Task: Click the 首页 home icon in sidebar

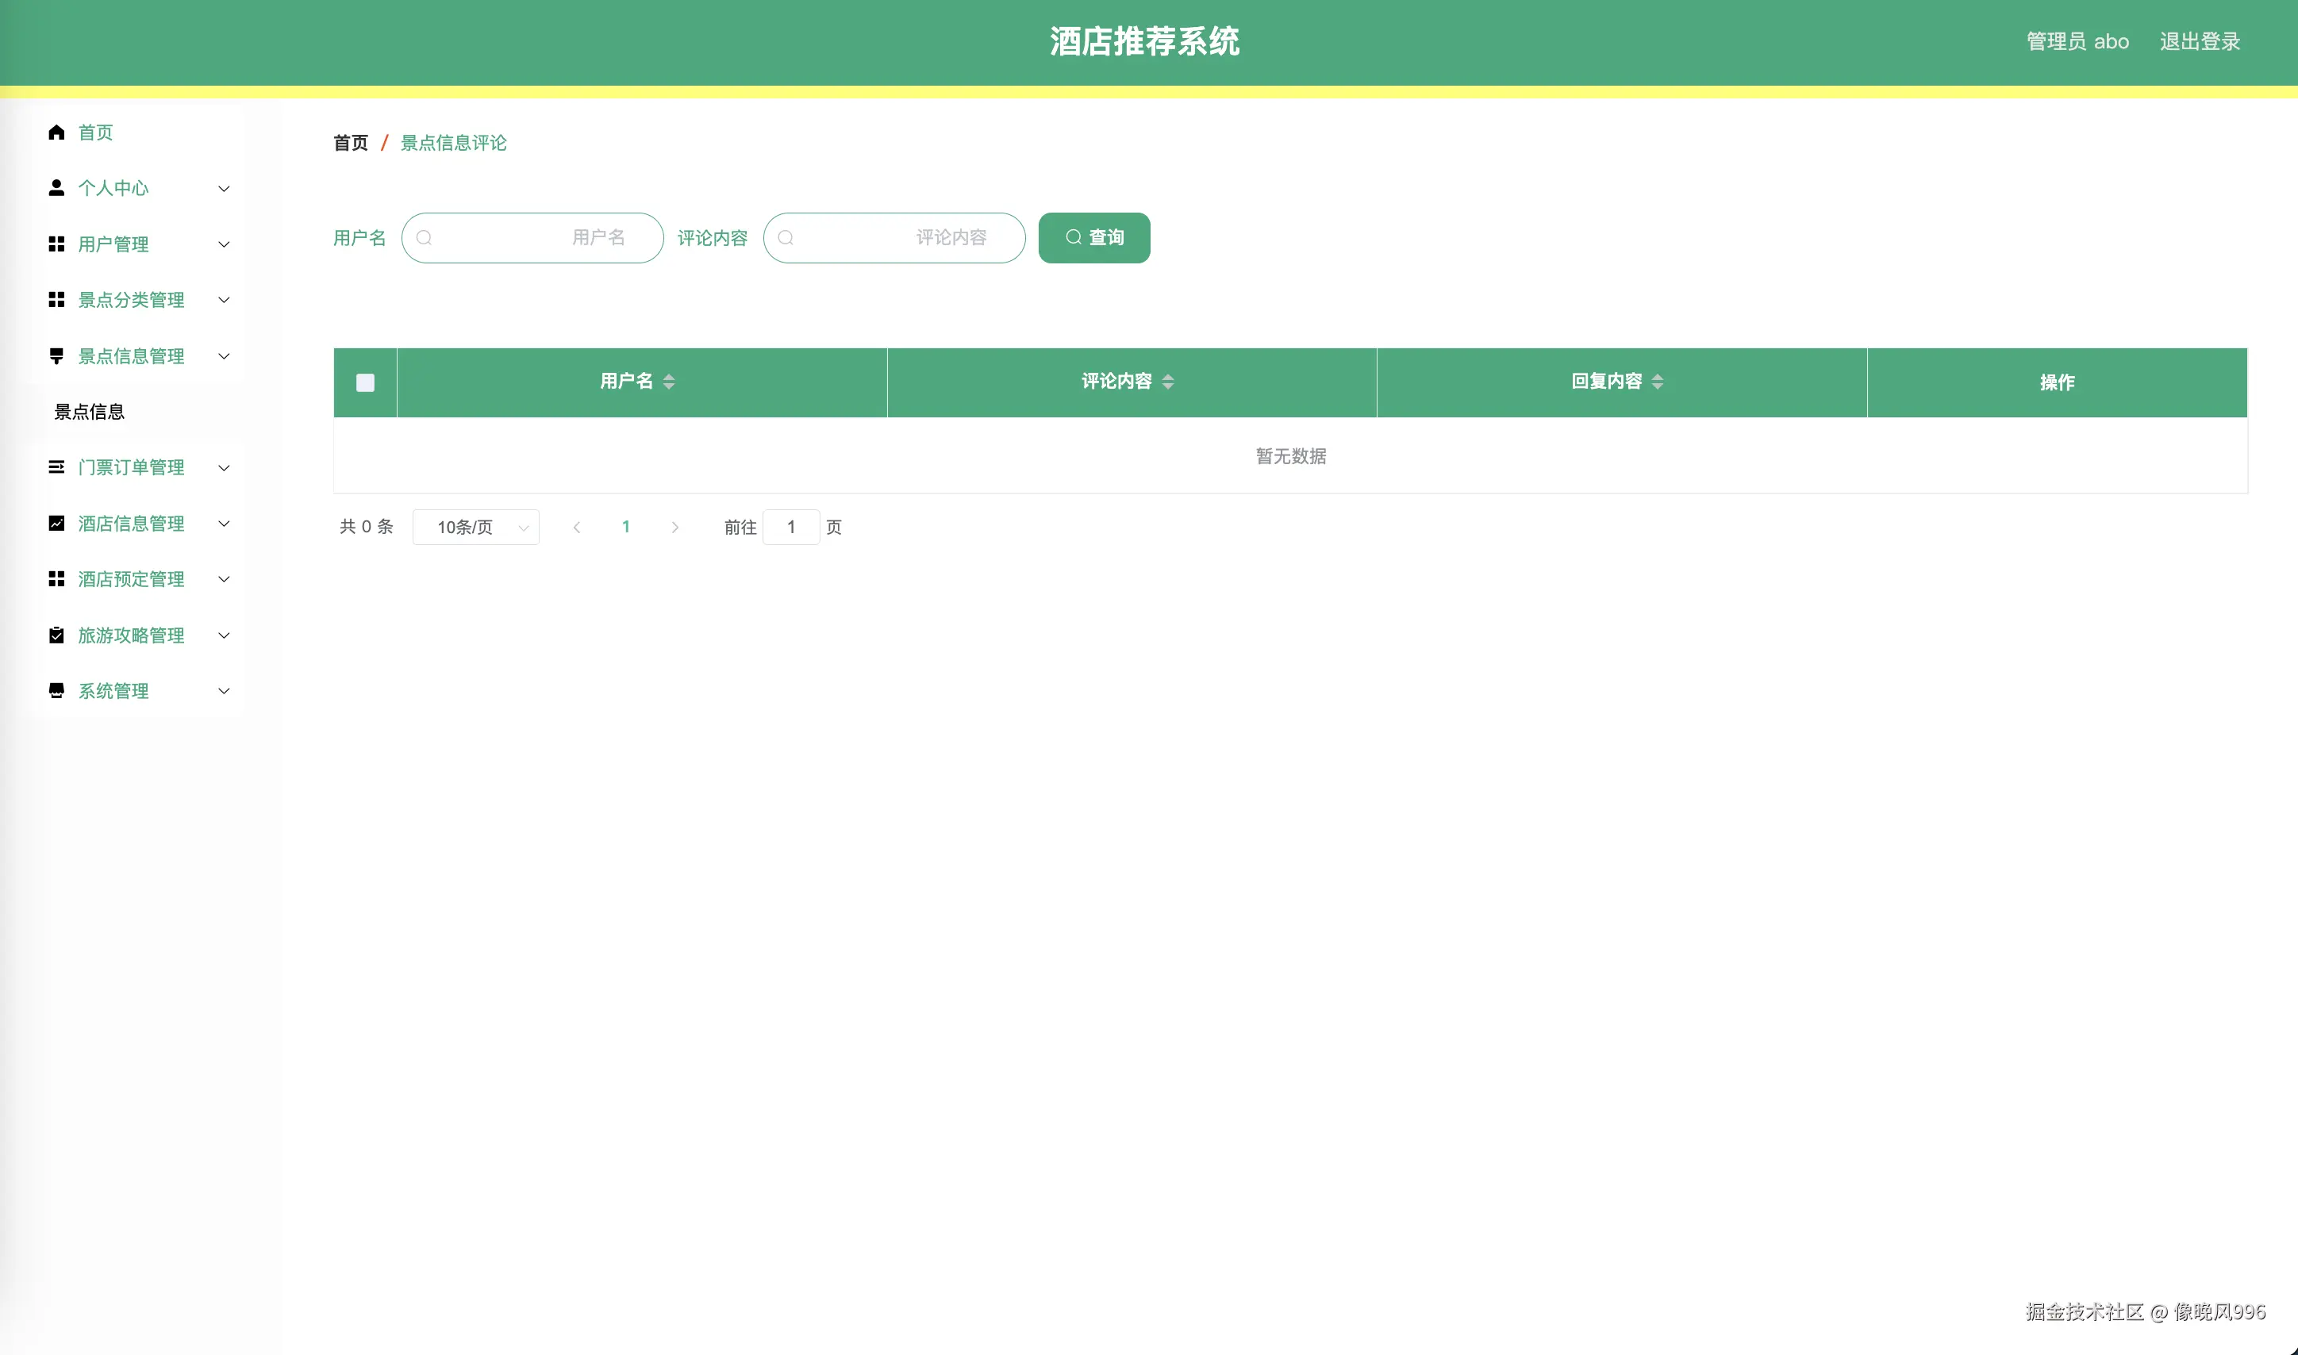Action: (56, 132)
